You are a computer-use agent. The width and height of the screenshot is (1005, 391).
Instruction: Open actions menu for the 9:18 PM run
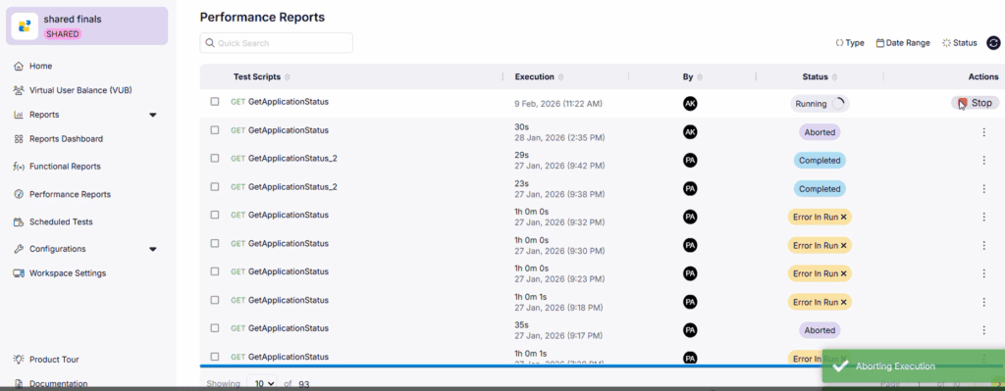[x=983, y=302]
